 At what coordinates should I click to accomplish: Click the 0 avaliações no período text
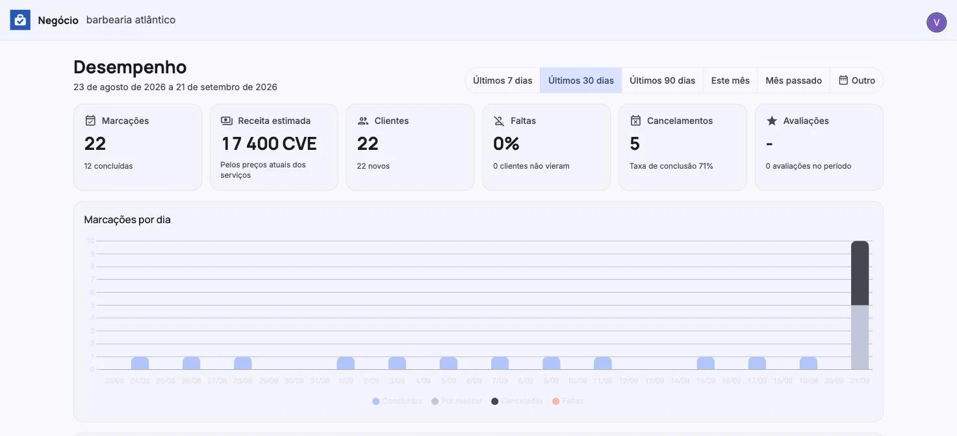pos(808,166)
